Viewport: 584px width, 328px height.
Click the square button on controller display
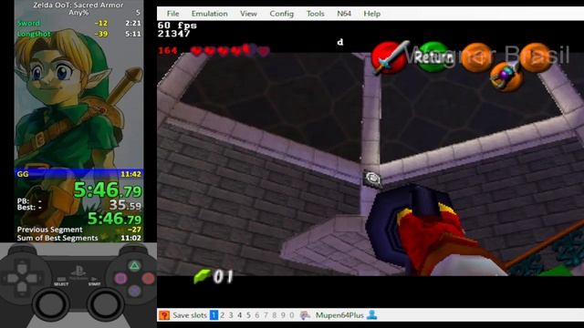pos(120,278)
